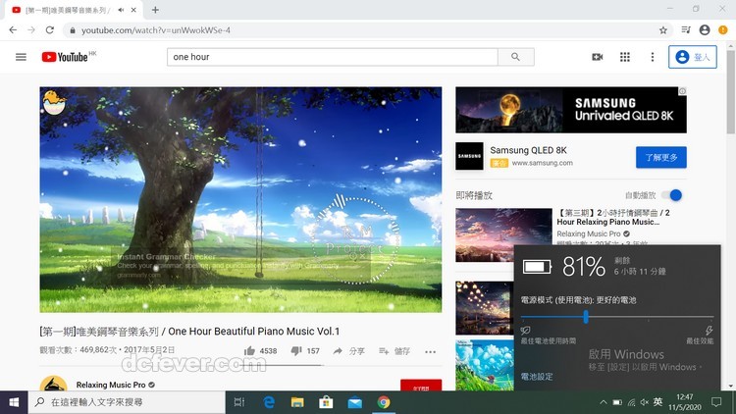The height and width of the screenshot is (414, 736).
Task: Open Chrome update alert menu icon
Action: pyautogui.click(x=723, y=30)
